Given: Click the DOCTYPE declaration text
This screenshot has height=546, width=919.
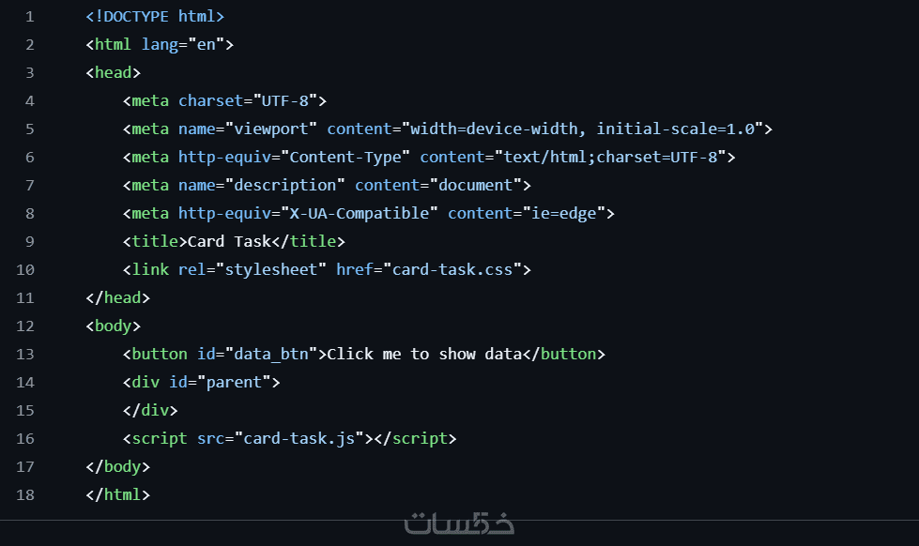Looking at the screenshot, I should point(155,17).
